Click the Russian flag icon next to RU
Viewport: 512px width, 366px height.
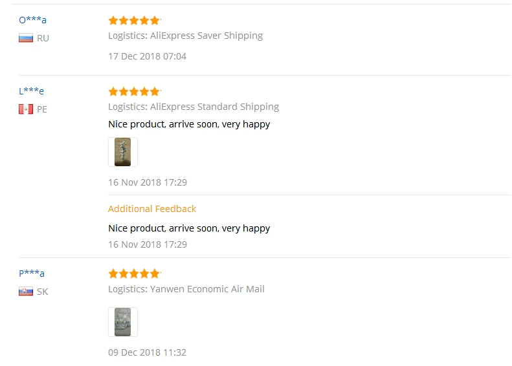[26, 38]
